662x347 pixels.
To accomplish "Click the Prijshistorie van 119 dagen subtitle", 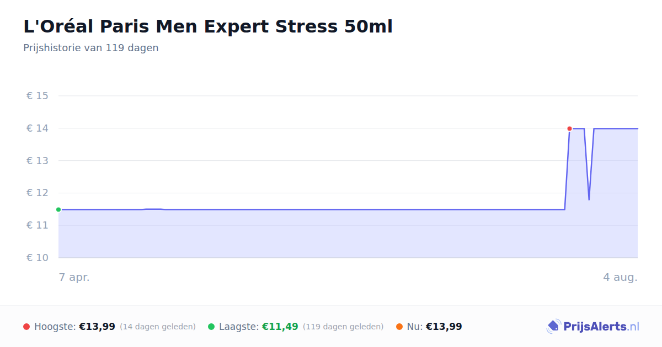I will [91, 48].
